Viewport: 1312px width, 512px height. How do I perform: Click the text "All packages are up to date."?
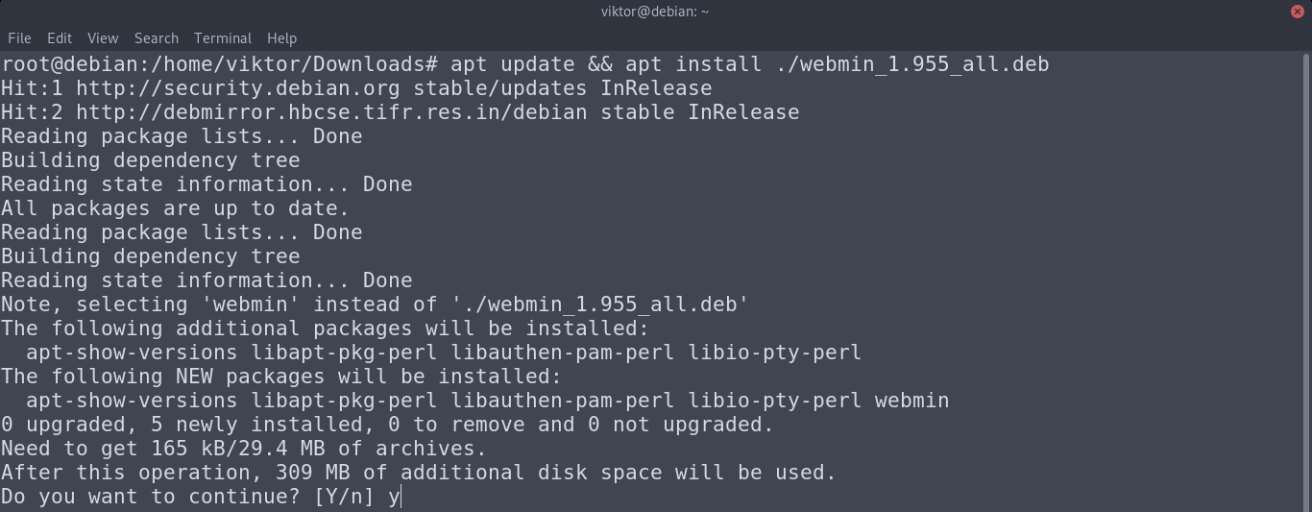click(x=175, y=208)
